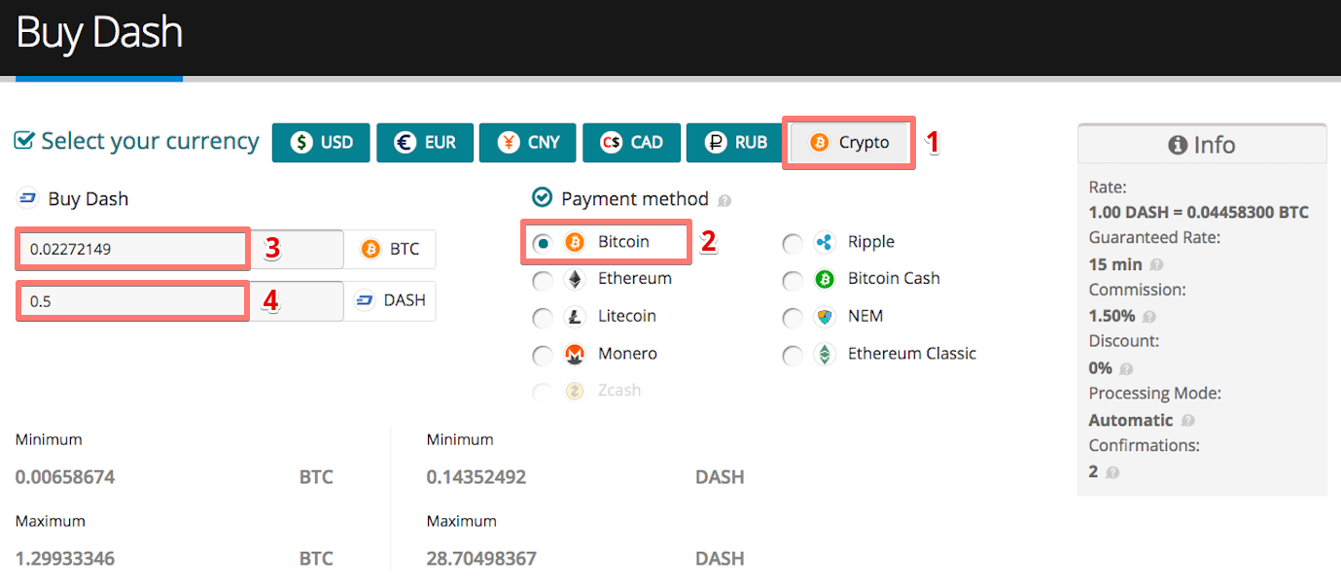The width and height of the screenshot is (1341, 587).
Task: Choose Monero radio button
Action: point(543,355)
